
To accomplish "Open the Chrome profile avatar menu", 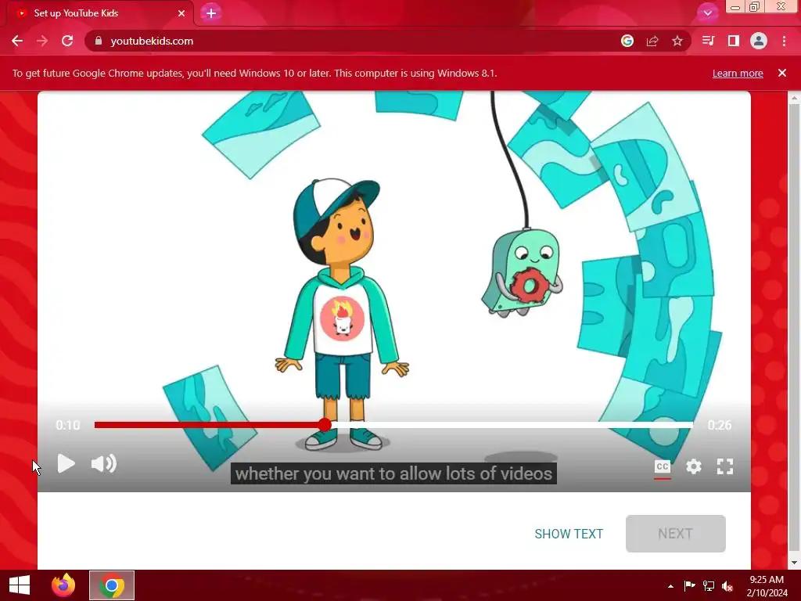I will (x=759, y=41).
